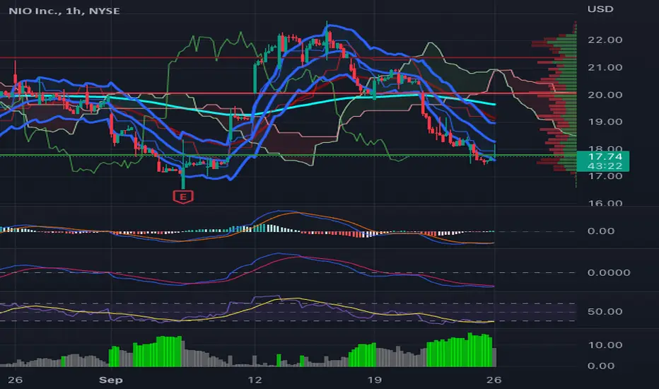The height and width of the screenshot is (389, 659).
Task: Click the USD currency label
Action: click(x=600, y=8)
